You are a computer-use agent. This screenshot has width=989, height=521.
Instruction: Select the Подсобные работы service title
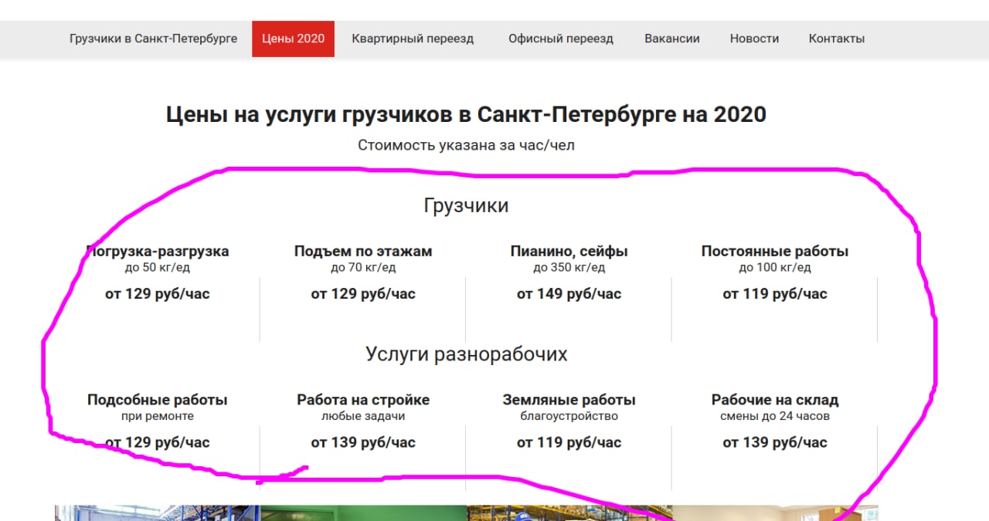158,400
